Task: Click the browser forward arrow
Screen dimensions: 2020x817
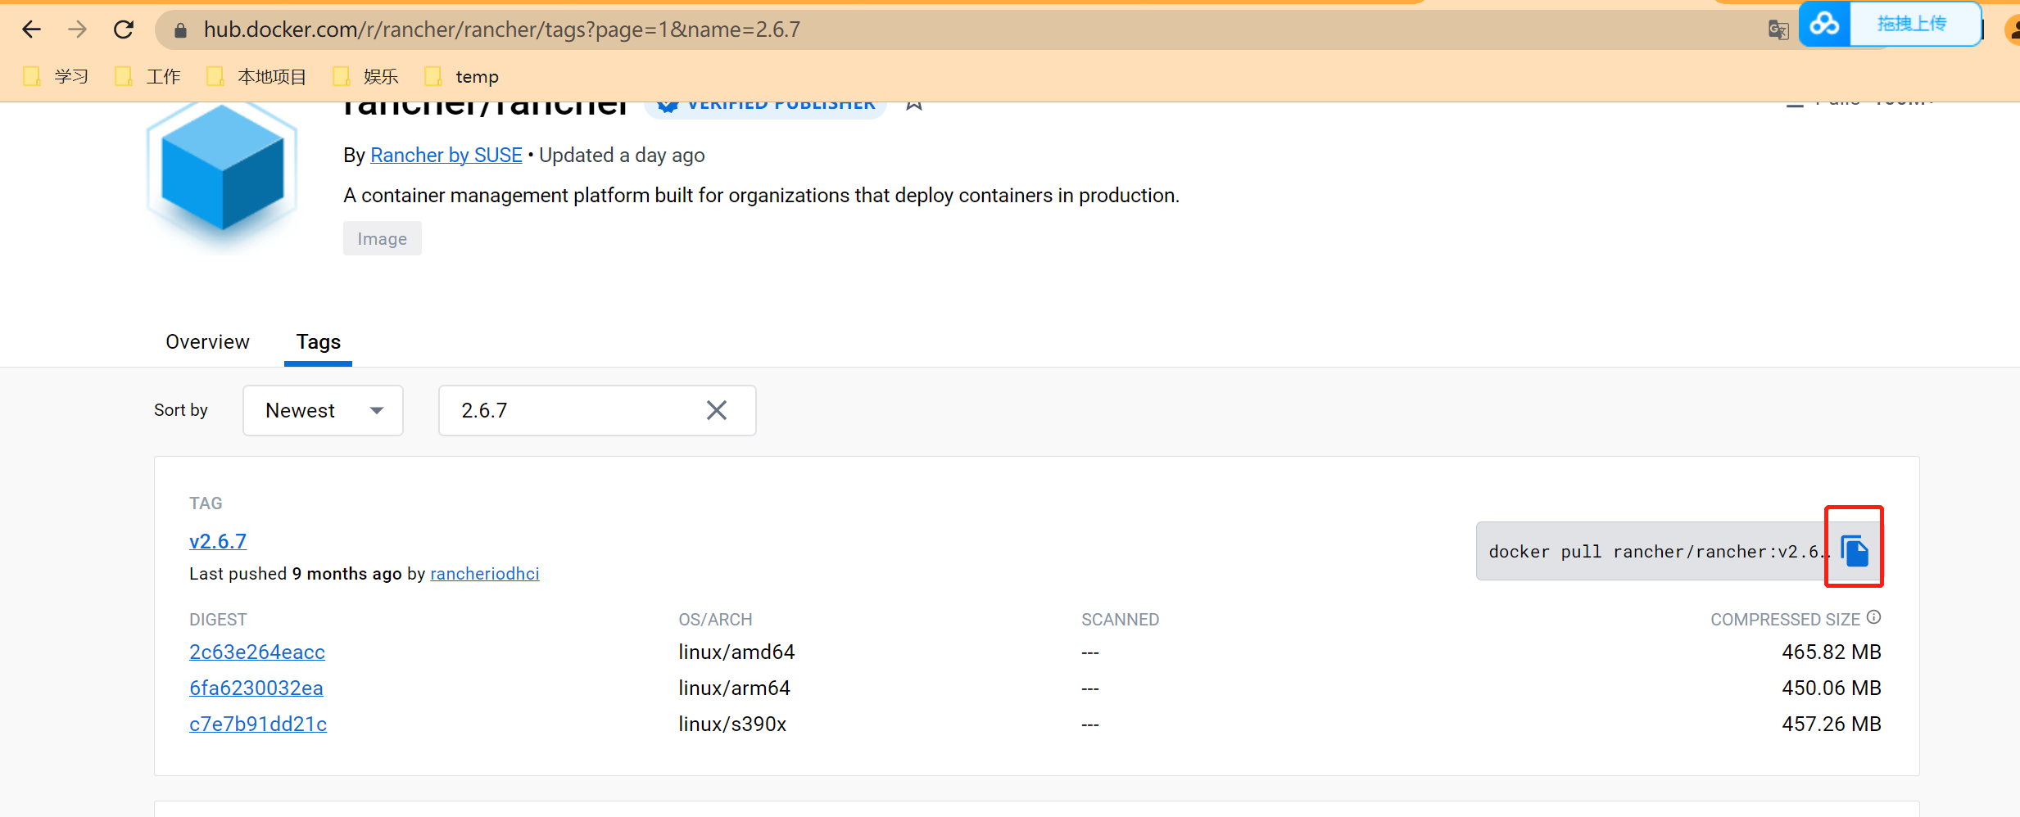Action: pyautogui.click(x=78, y=29)
